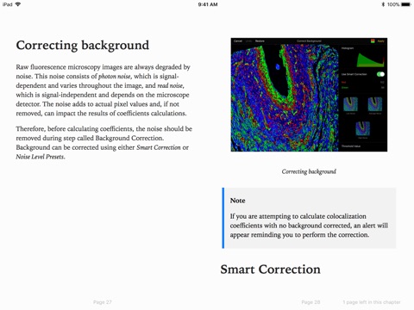The height and width of the screenshot is (310, 414).
Task: Tap the "Page 28" footer label
Action: pos(310,302)
